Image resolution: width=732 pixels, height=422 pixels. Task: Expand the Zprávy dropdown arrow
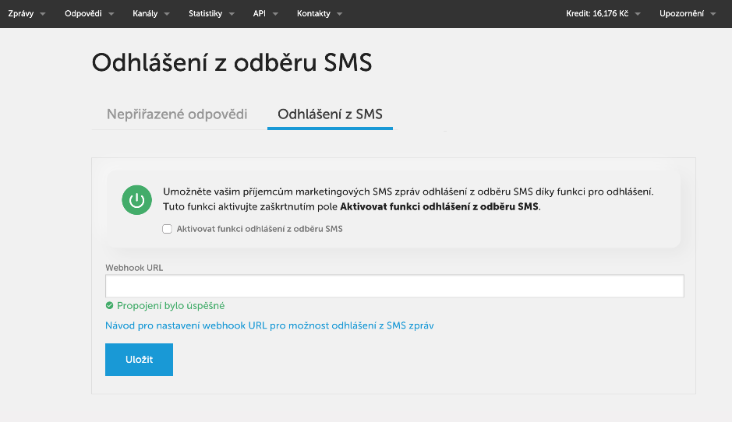click(x=43, y=14)
